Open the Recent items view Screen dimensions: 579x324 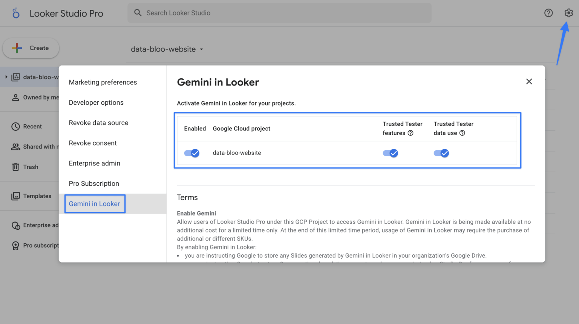[15, 126]
